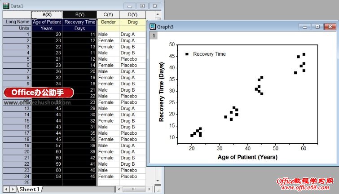Image resolution: width=339 pixels, height=194 pixels.
Task: Open the Sheet1 tab
Action: click(x=30, y=189)
